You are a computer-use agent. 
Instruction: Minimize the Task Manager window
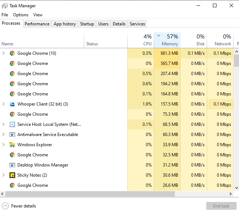(198, 6)
